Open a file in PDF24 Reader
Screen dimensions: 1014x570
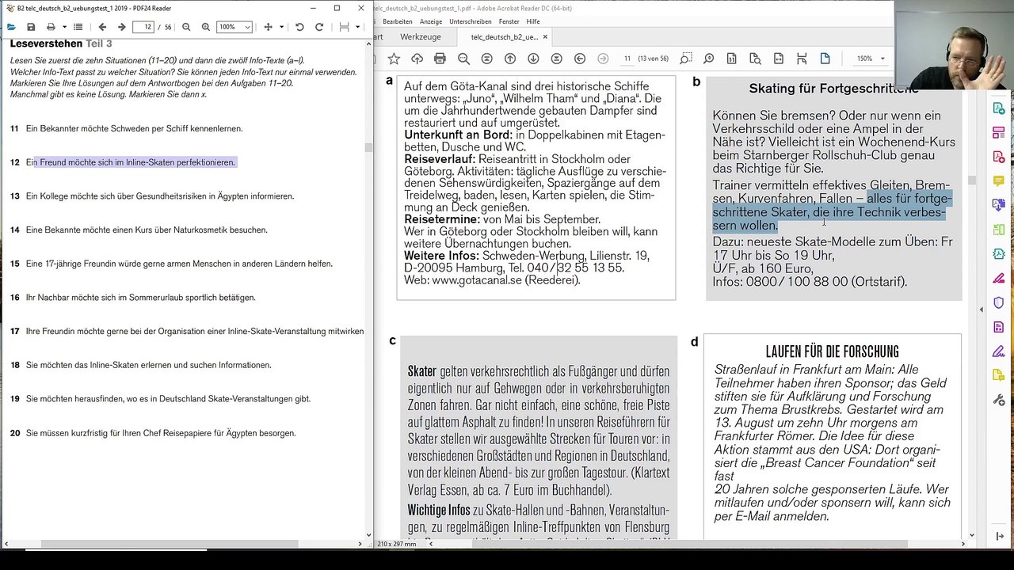tap(11, 27)
